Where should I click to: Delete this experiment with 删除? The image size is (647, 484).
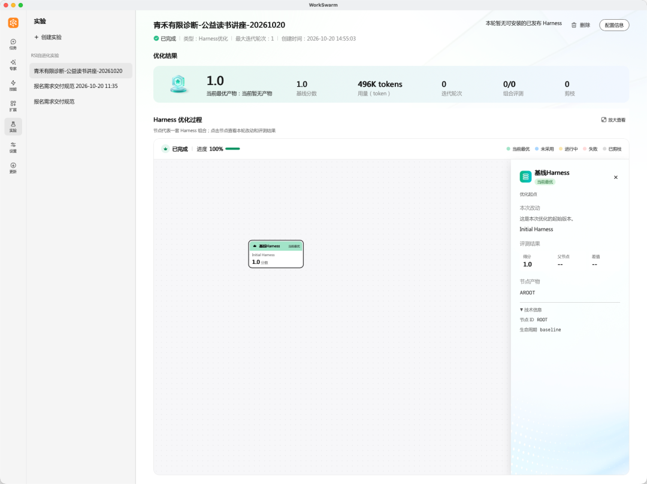point(581,25)
